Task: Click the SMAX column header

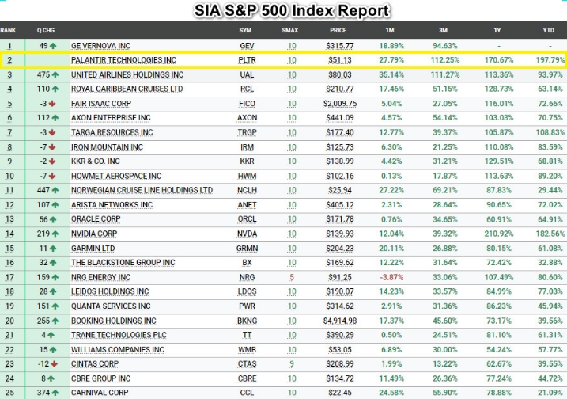Action: tap(291, 30)
